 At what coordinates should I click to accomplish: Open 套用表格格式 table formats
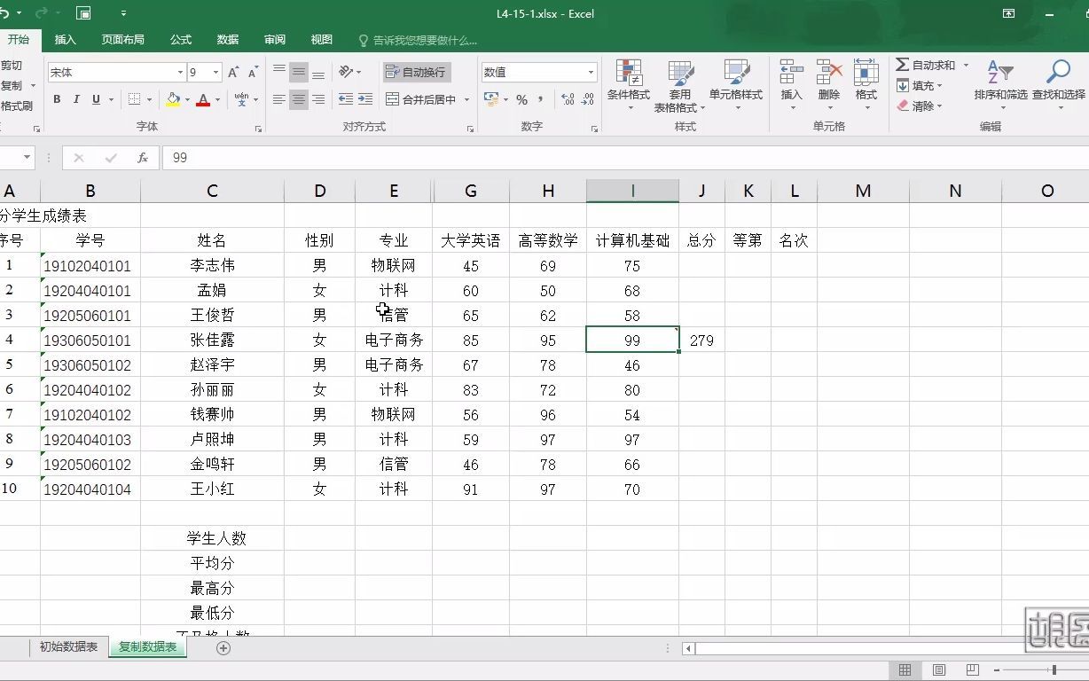pyautogui.click(x=680, y=86)
